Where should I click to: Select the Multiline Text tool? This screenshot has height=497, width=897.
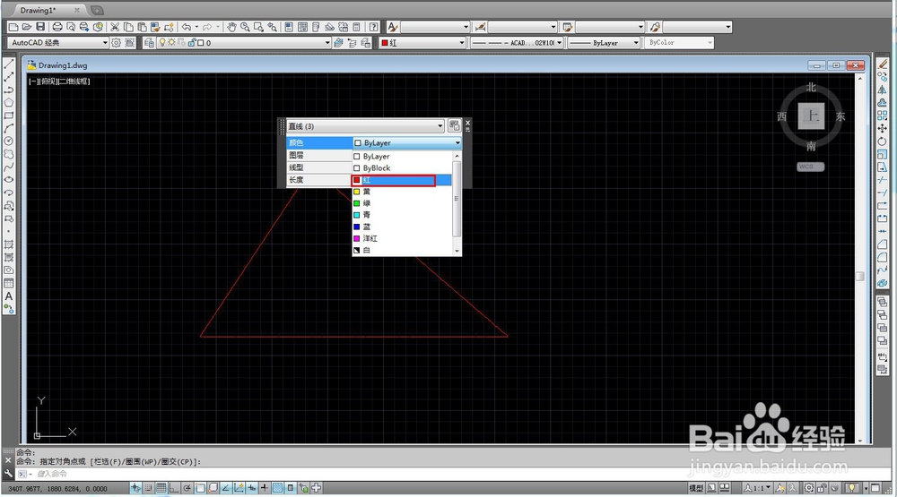coord(9,296)
